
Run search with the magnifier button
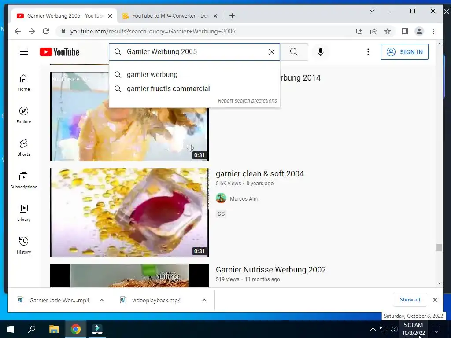(294, 52)
